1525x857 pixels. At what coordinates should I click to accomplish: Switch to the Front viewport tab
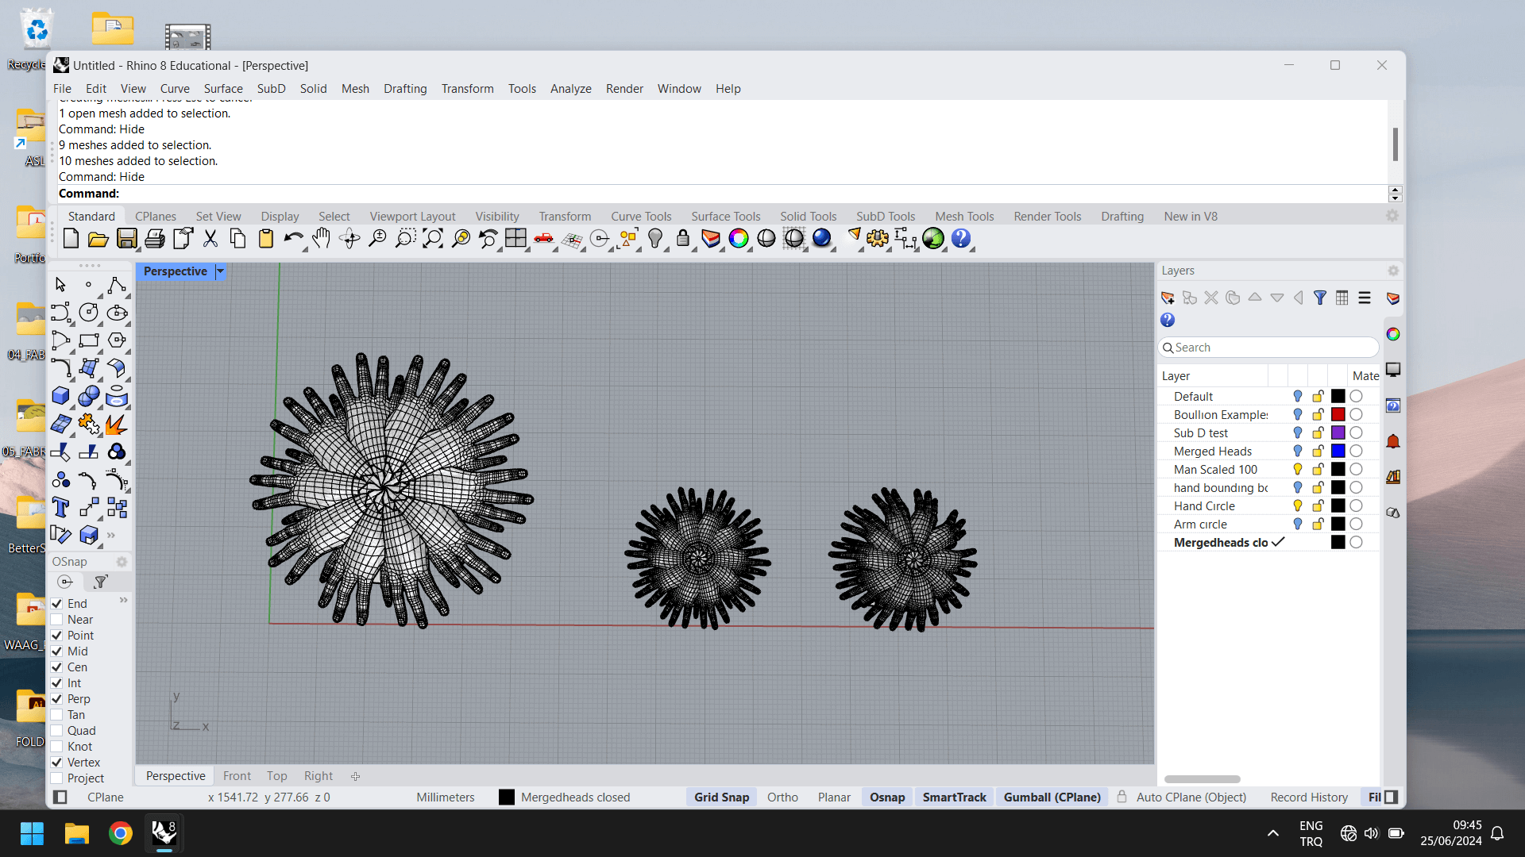(237, 776)
